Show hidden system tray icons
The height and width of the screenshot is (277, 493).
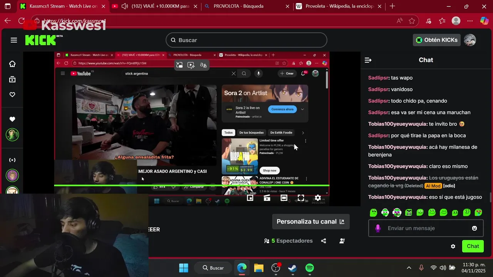pyautogui.click(x=409, y=268)
